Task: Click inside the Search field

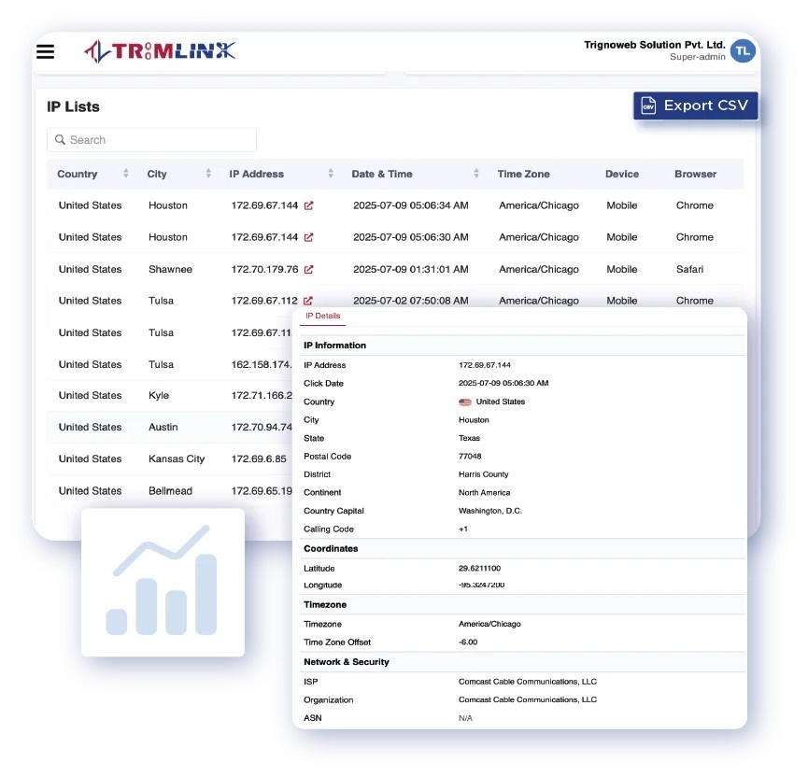Action: tap(151, 139)
